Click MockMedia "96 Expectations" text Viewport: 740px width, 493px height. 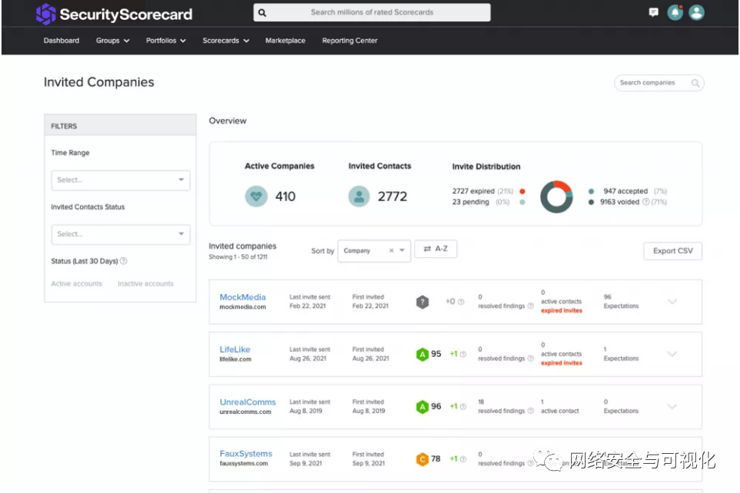pyautogui.click(x=621, y=302)
